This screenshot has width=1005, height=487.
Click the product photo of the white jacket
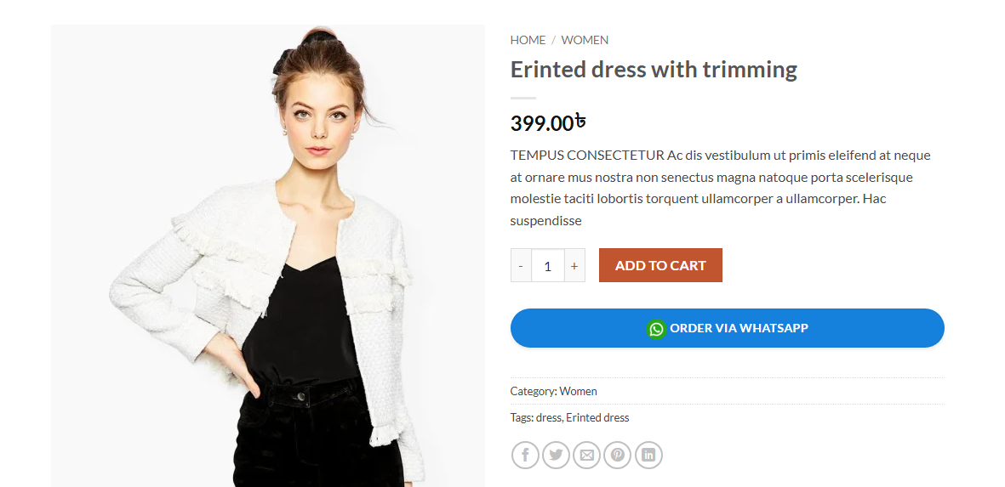tap(267, 255)
